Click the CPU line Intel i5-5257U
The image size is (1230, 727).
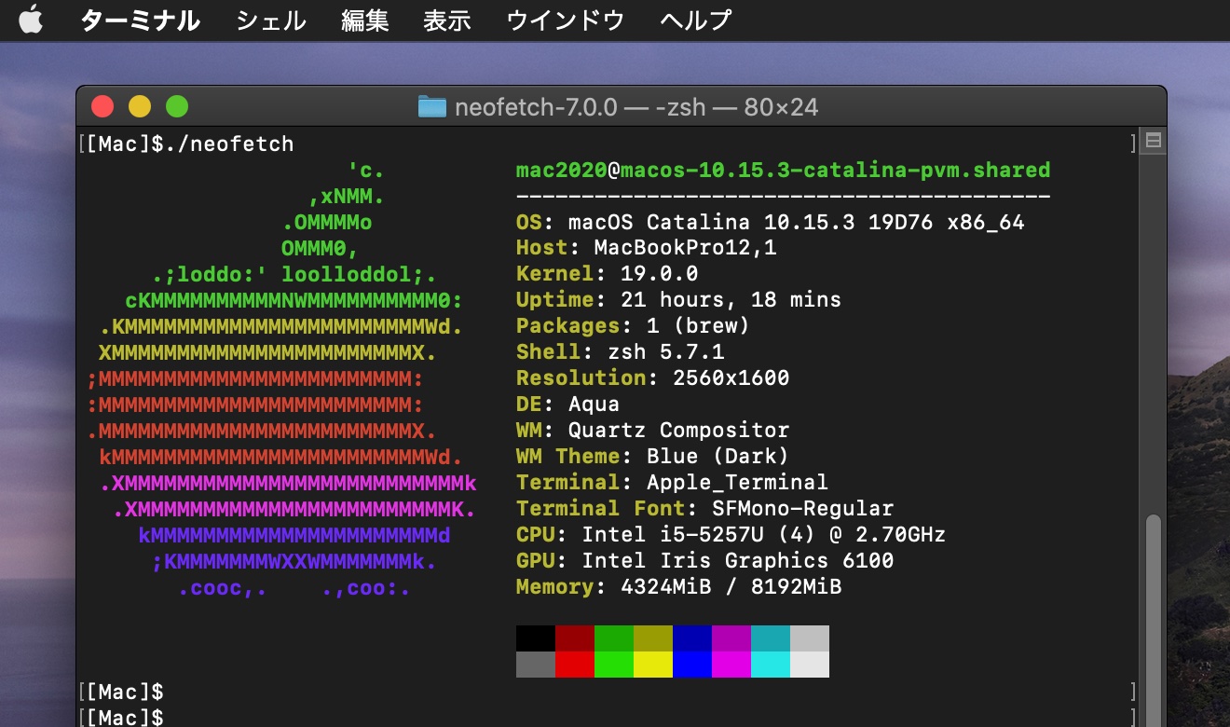point(731,536)
